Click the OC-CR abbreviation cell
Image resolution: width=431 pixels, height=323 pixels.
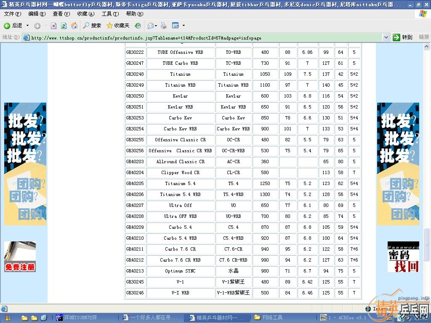point(233,140)
